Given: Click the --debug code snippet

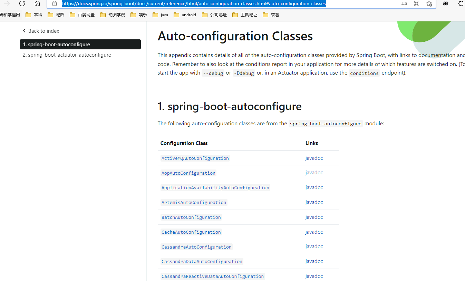Looking at the screenshot, I should click(213, 73).
